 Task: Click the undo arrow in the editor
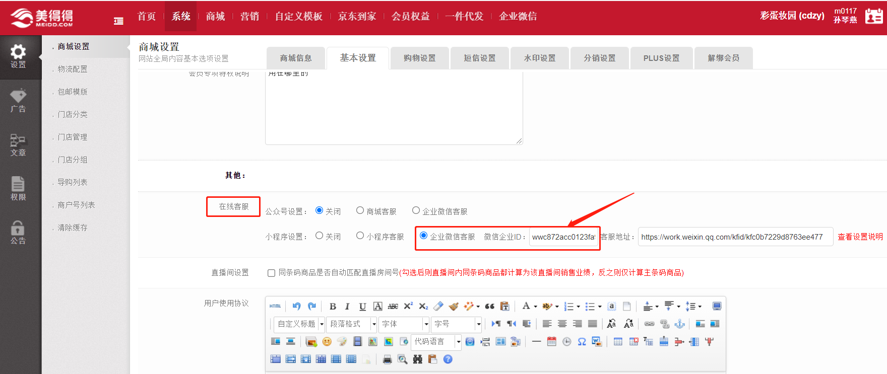[x=296, y=306]
